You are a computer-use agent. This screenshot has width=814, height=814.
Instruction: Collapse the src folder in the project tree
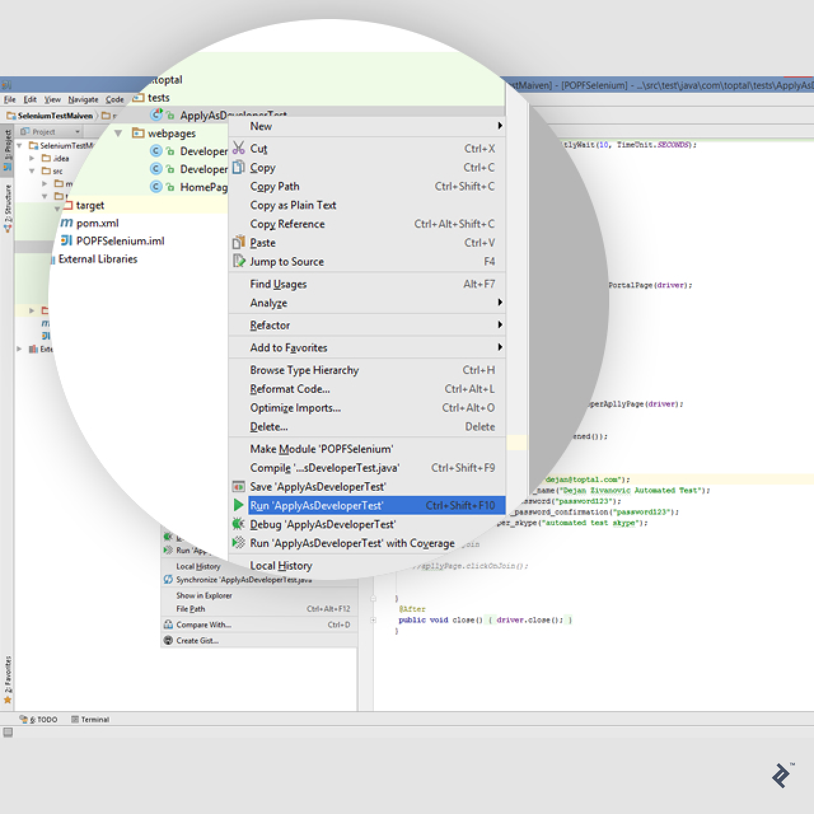[32, 170]
